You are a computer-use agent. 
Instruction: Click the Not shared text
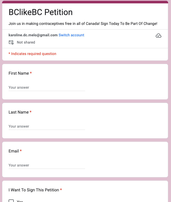pos(26,42)
